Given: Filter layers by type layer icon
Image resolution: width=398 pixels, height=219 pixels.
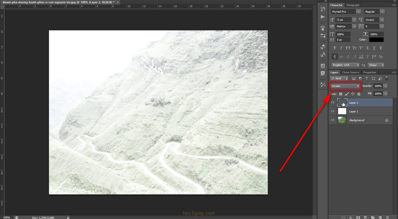Looking at the screenshot, I should click(x=367, y=78).
